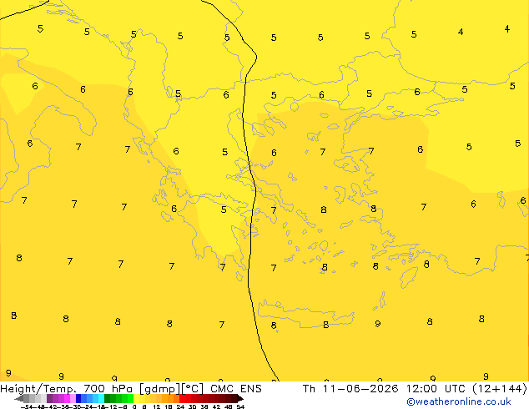Click the '5' value over the Peloponnese
The height and width of the screenshot is (409, 529).
pyautogui.click(x=224, y=210)
